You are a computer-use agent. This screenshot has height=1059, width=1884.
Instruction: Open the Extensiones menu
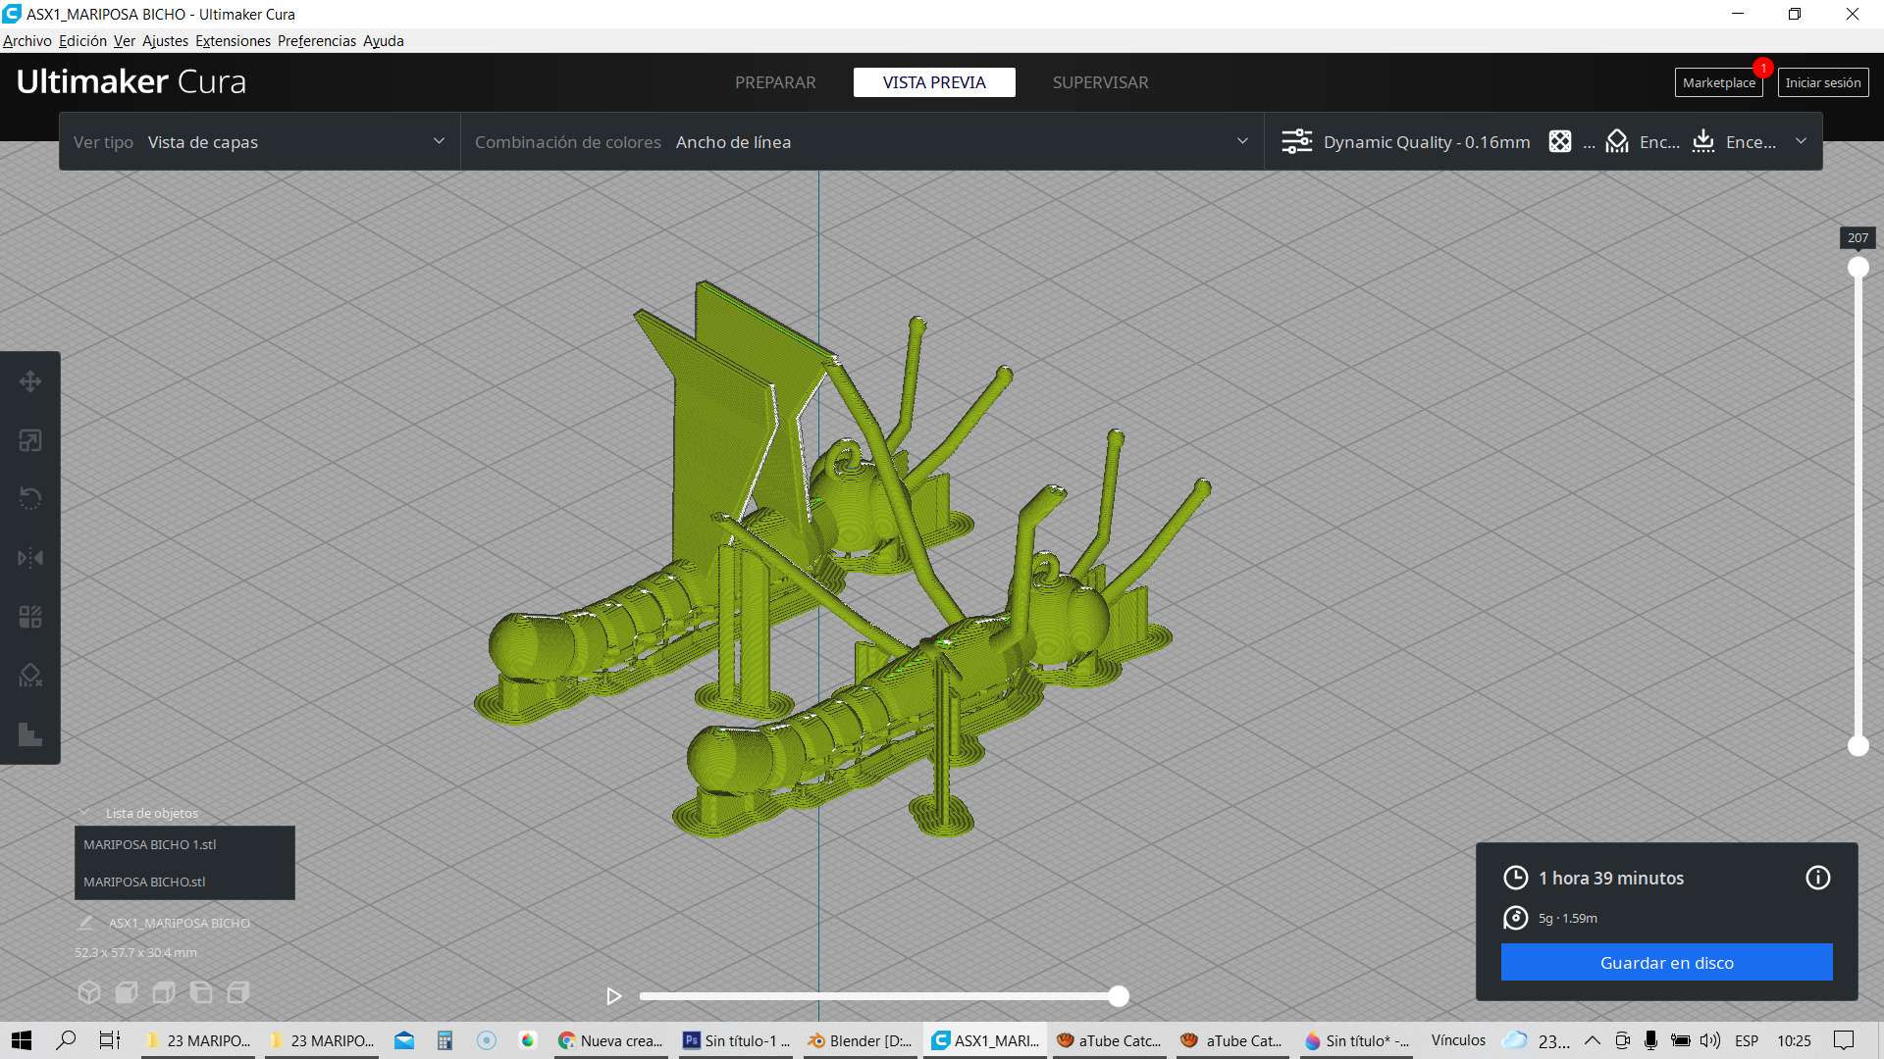pos(233,41)
